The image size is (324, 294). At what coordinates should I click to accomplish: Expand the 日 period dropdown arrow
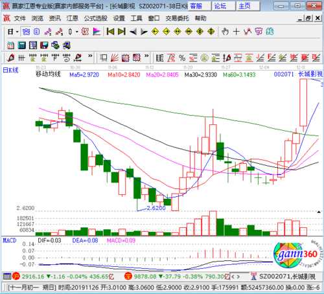point(17,32)
